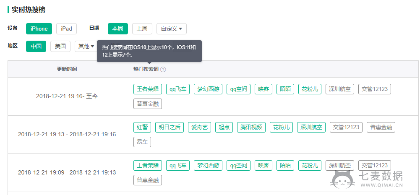The image size is (420, 195).
Task: Click 王者荣耀 in the 19:16-至今 row
Action: click(148, 89)
